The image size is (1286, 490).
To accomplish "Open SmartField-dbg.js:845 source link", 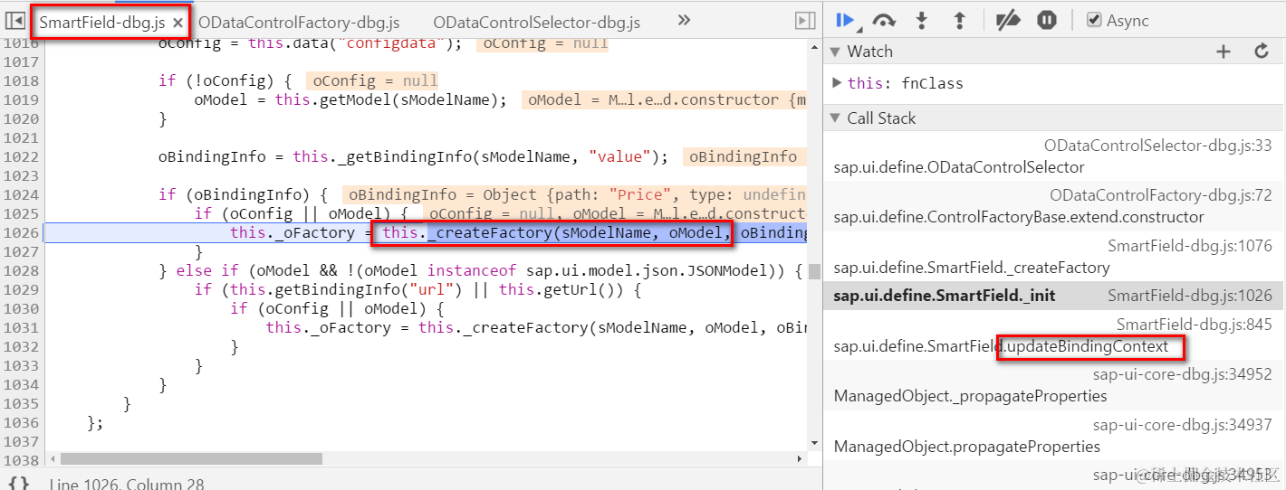I will tap(1194, 325).
